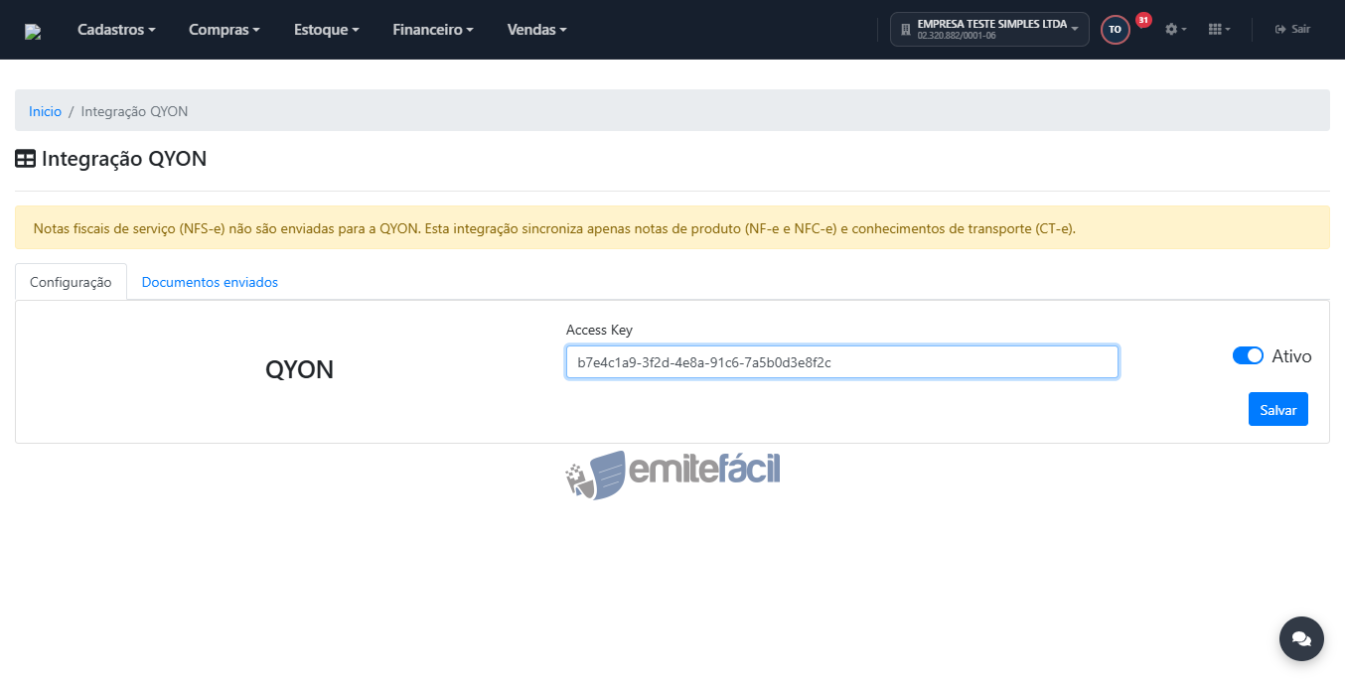Focus the Access Key input field
Screen dimensions: 1345x682
coord(842,362)
